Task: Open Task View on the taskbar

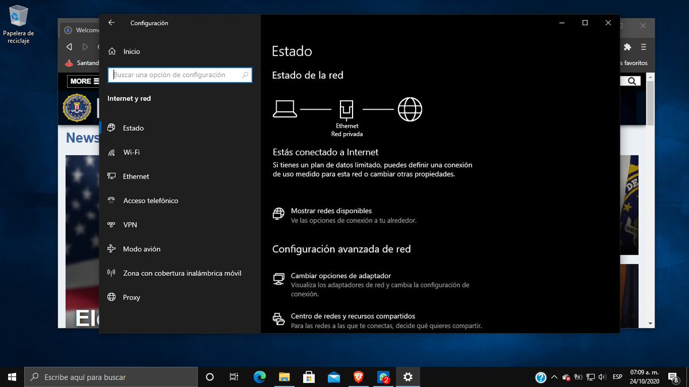Action: tap(234, 377)
